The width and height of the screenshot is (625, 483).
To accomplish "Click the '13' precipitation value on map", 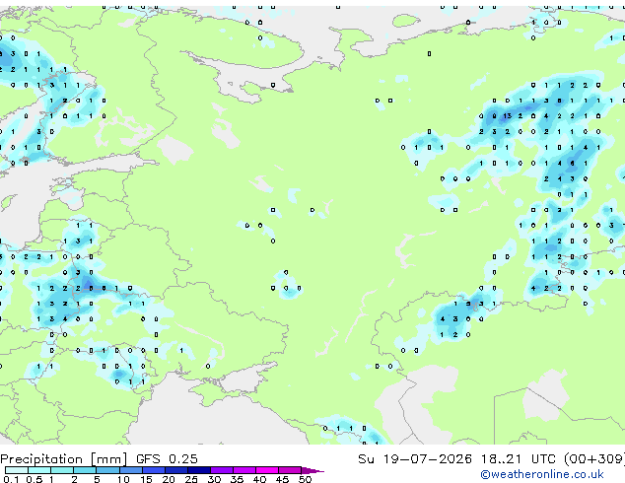I will [x=507, y=116].
